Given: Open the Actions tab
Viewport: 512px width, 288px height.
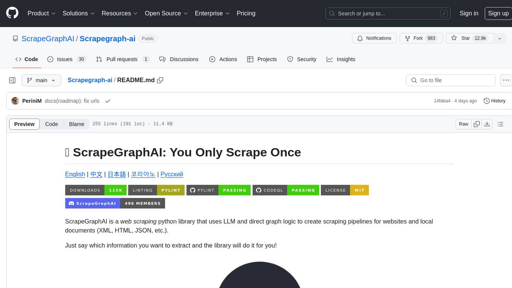Looking at the screenshot, I should coord(223,59).
